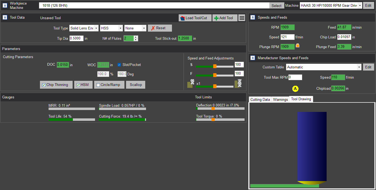Edit the selected machine
This screenshot has height=190, width=376.
[x=368, y=5]
